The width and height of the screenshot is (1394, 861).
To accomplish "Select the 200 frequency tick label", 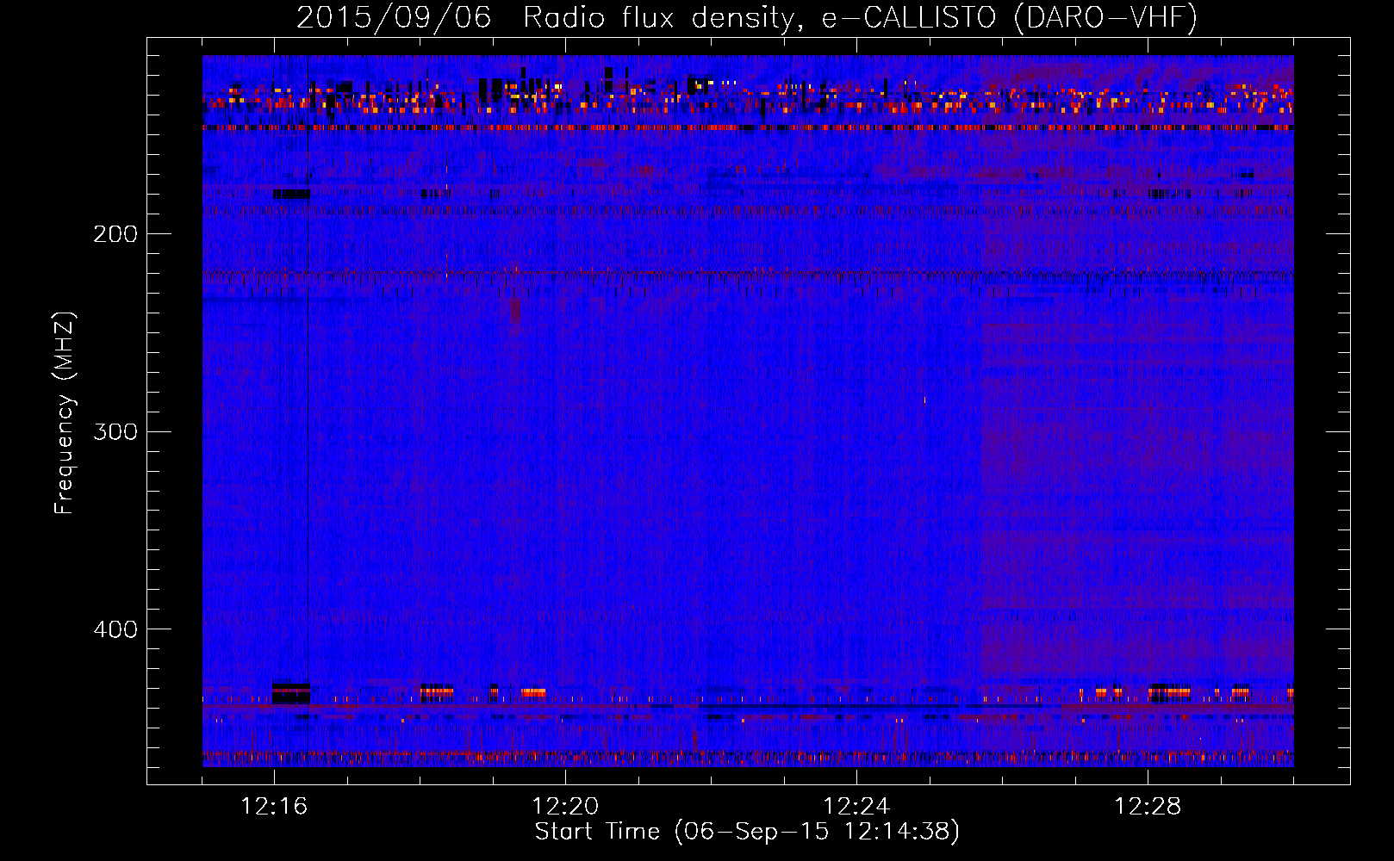I will point(115,234).
